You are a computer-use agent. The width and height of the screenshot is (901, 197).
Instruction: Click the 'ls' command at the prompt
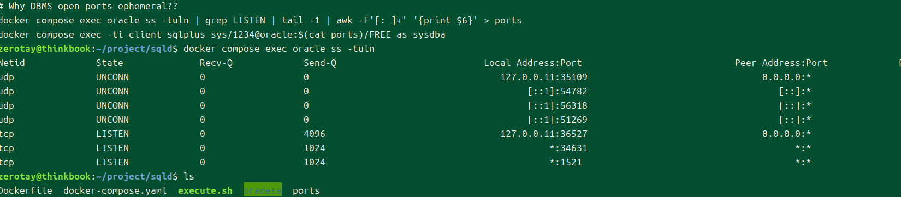click(x=189, y=176)
